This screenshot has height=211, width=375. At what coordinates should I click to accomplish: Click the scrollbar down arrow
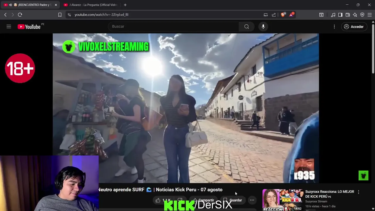373,209
